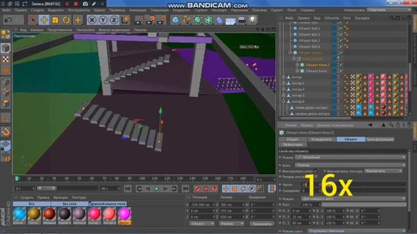Screen dimensions: 417x234
Task: Click make editable icon in left sidebar
Action: (x=6, y=34)
